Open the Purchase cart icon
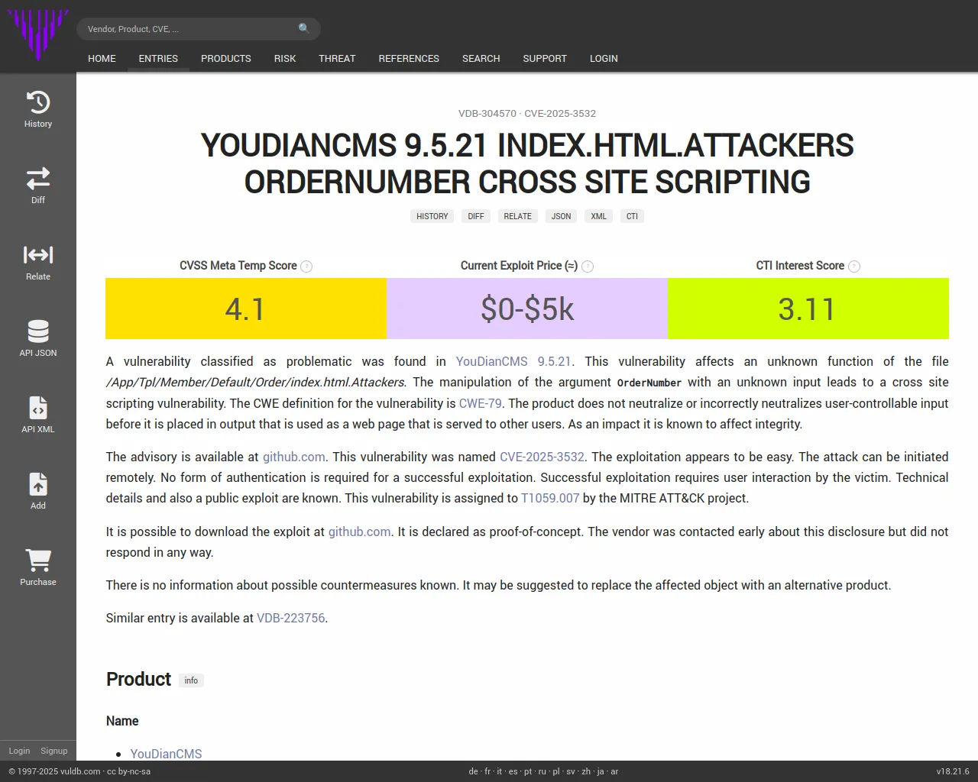The image size is (978, 782). coord(38,561)
